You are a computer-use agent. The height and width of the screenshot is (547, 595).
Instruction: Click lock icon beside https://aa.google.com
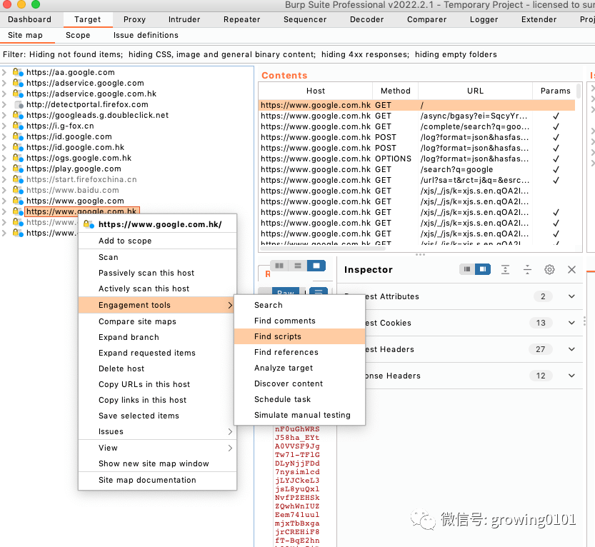coord(18,72)
